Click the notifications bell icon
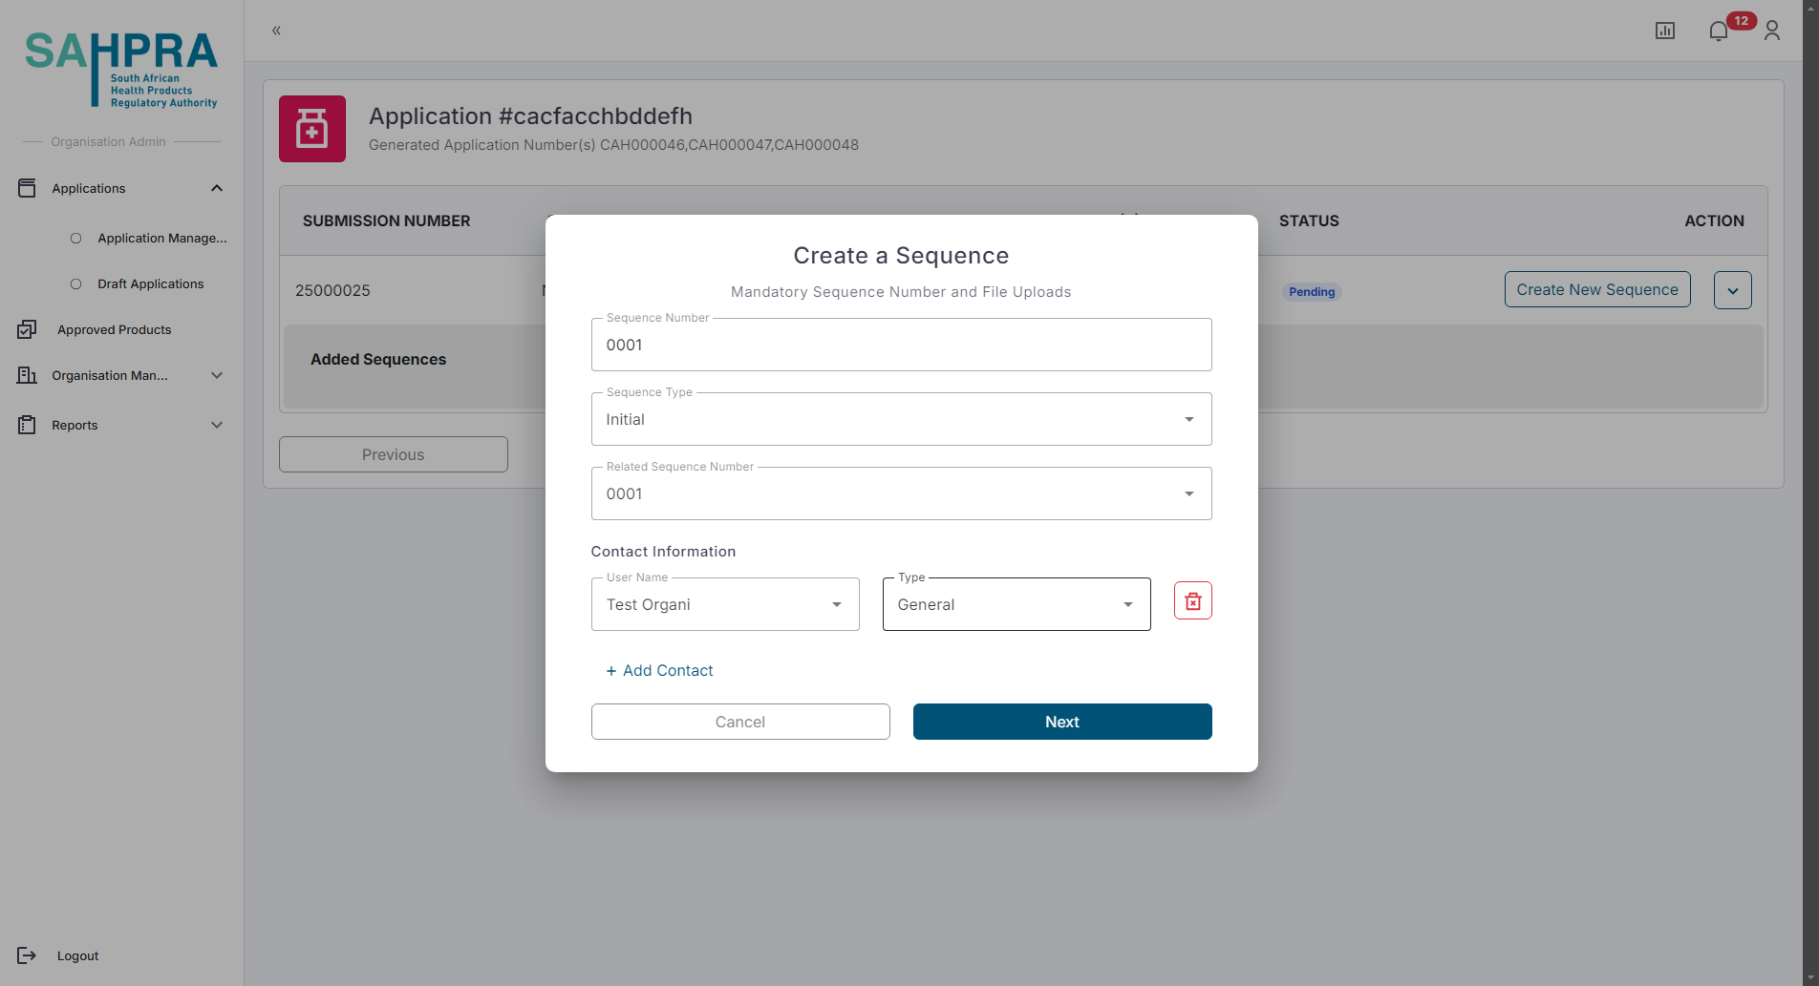1819x986 pixels. [x=1718, y=31]
